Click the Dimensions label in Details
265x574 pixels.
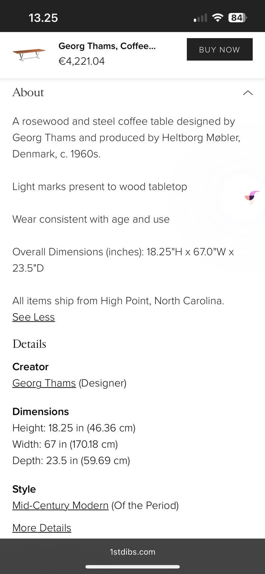tap(41, 411)
